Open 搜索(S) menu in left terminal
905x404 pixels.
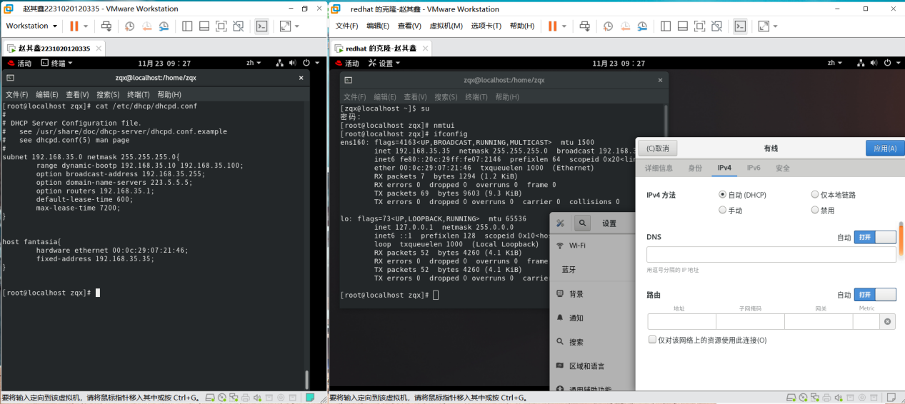pyautogui.click(x=109, y=94)
